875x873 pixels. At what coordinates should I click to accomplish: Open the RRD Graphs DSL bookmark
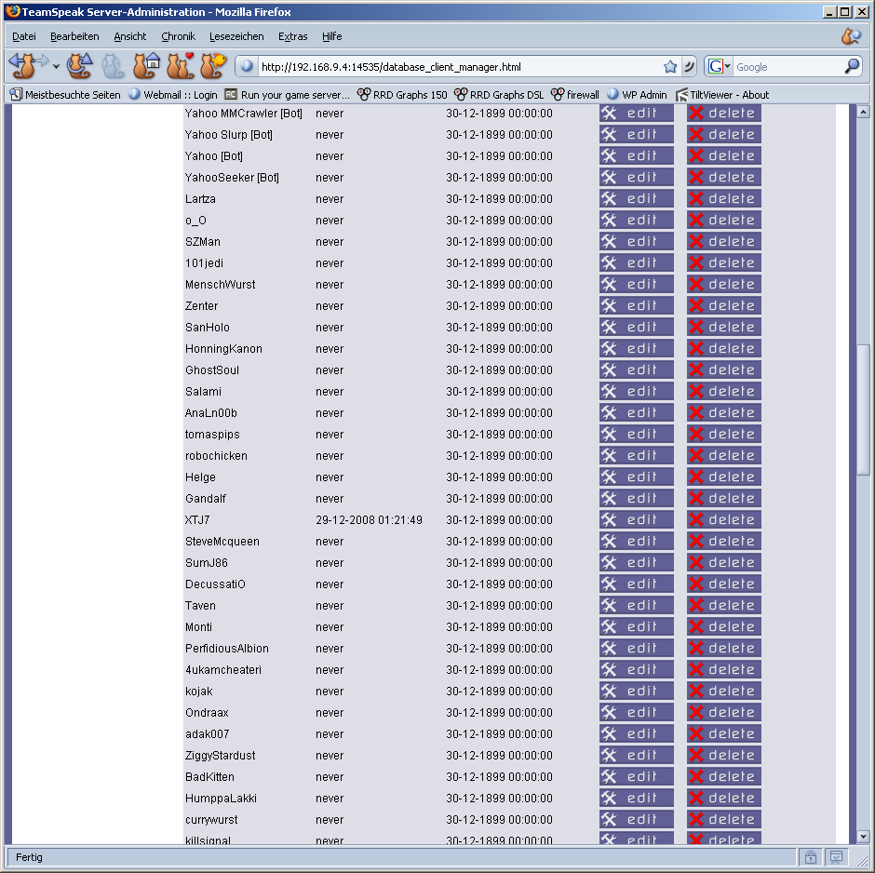tap(499, 95)
